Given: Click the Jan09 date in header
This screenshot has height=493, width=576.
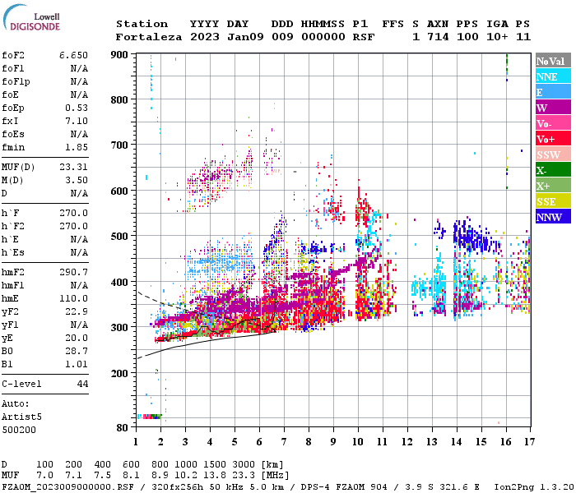Looking at the screenshot, I should point(245,37).
